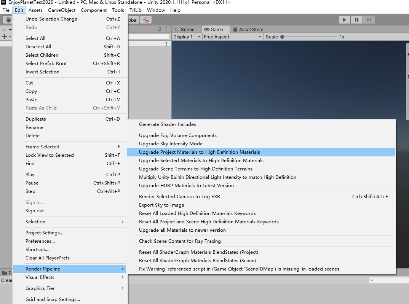Expand the Render Pipeline submenu
The image size is (409, 304).
pos(70,269)
